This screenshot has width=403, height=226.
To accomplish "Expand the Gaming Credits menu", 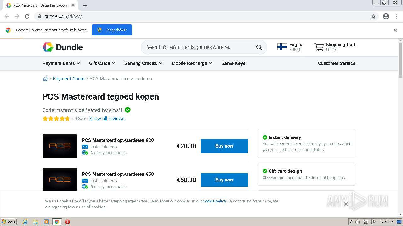I will (143, 63).
